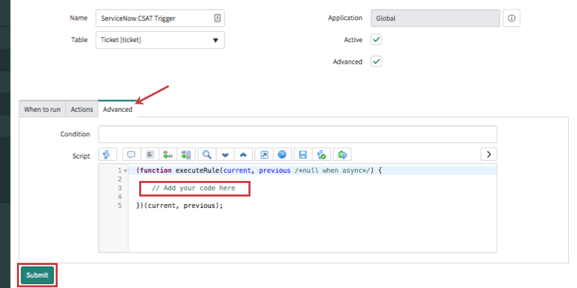Click the save script disk icon
577x288 pixels.
point(303,155)
